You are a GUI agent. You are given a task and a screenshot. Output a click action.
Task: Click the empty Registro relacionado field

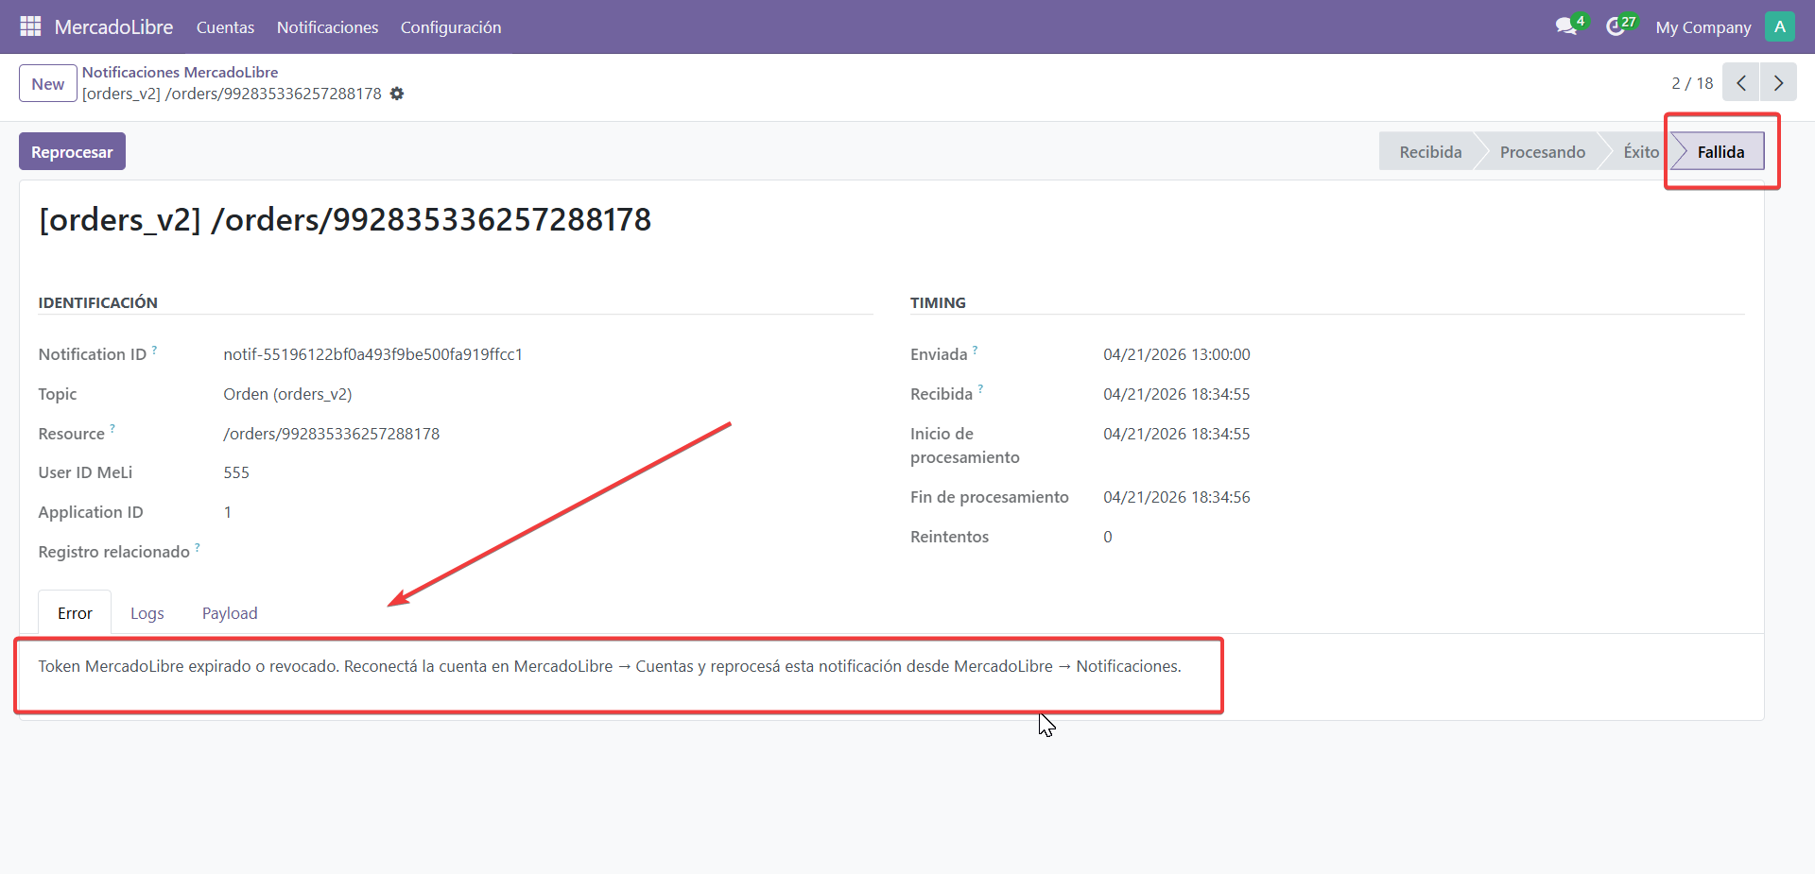coord(546,552)
